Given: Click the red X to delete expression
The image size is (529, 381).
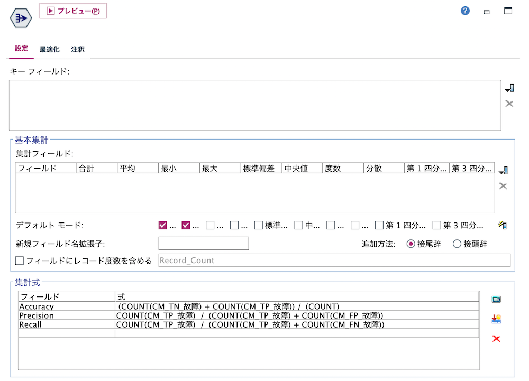Looking at the screenshot, I should tap(496, 339).
